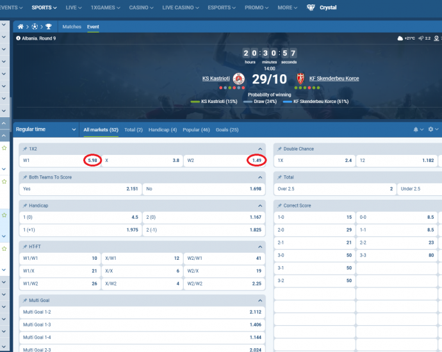Open MORE menu

tap(287, 8)
